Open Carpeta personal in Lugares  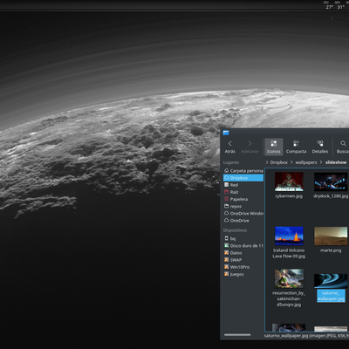(x=243, y=171)
